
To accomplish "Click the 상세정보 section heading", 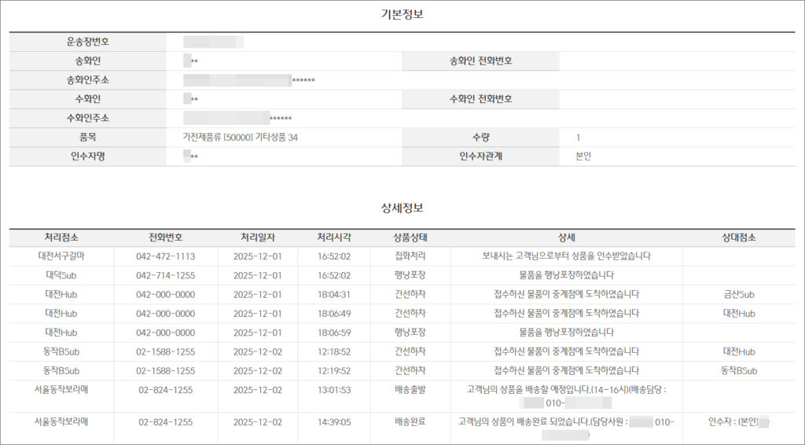I will pyautogui.click(x=402, y=208).
